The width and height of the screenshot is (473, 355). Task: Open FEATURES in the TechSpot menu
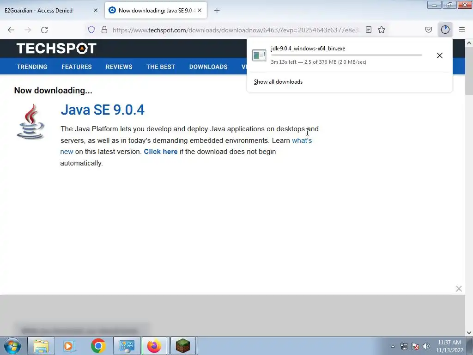click(77, 67)
